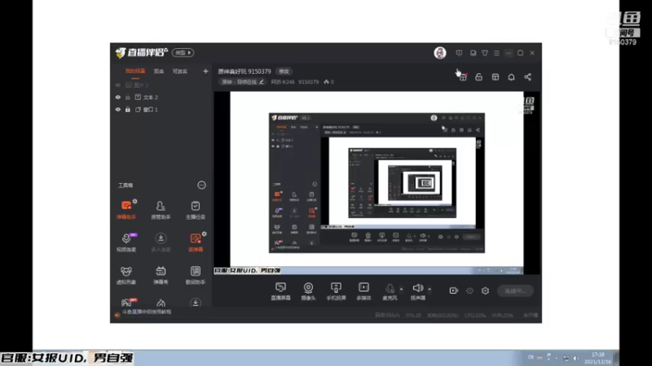This screenshot has width=652, height=366.
Task: Toggle preview eye icon in bottom bar
Action: pos(469,290)
